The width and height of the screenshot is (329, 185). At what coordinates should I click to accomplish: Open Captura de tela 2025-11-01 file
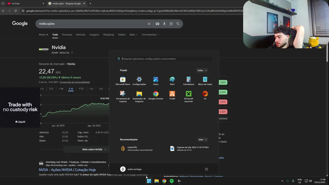pos(189,149)
